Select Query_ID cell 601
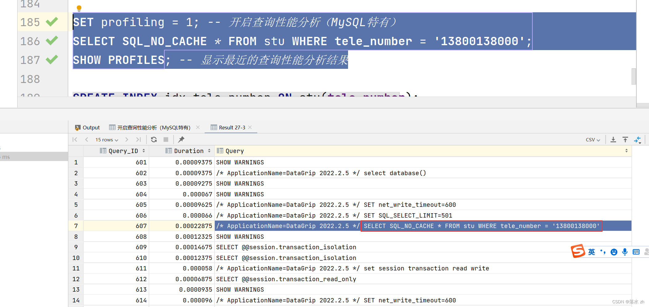Screen dimensions: 649x307 coord(116,162)
